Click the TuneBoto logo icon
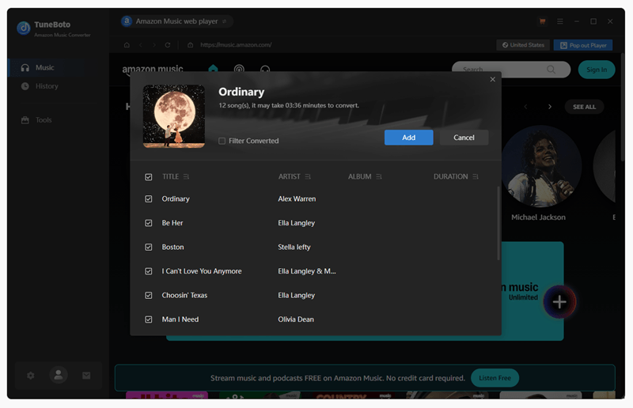Image resolution: width=633 pixels, height=408 pixels. [24, 28]
